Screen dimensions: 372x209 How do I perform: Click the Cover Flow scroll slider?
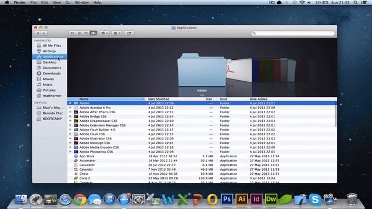click(x=202, y=95)
